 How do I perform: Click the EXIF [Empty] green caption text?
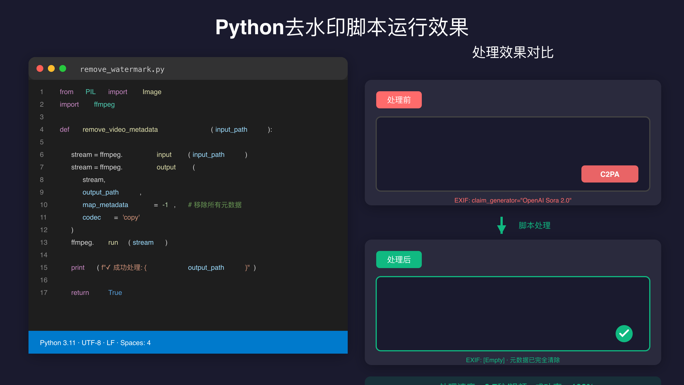tap(513, 360)
